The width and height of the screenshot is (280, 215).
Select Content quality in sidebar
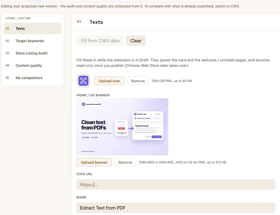coord(32,65)
